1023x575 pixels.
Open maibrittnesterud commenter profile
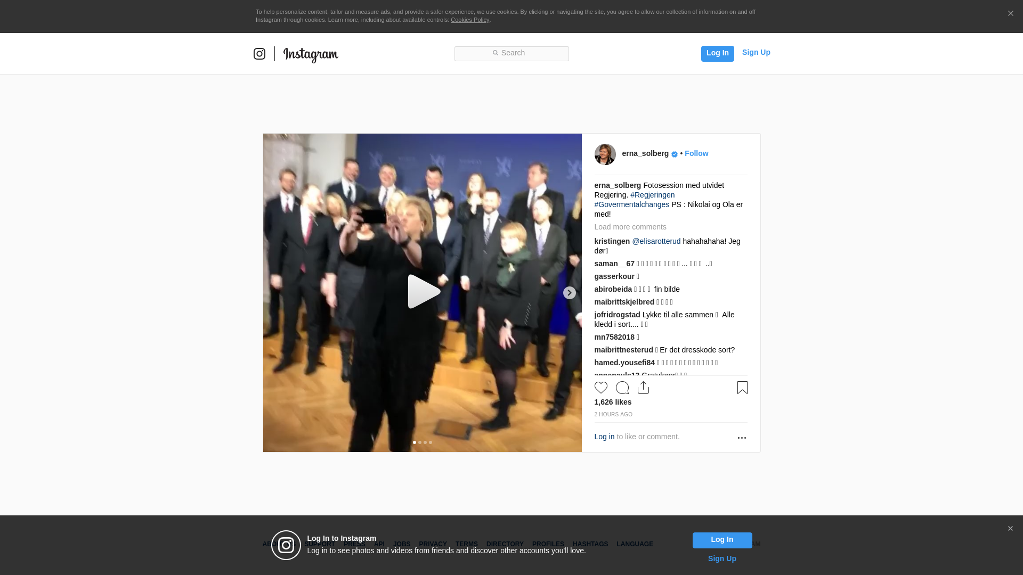tap(624, 350)
